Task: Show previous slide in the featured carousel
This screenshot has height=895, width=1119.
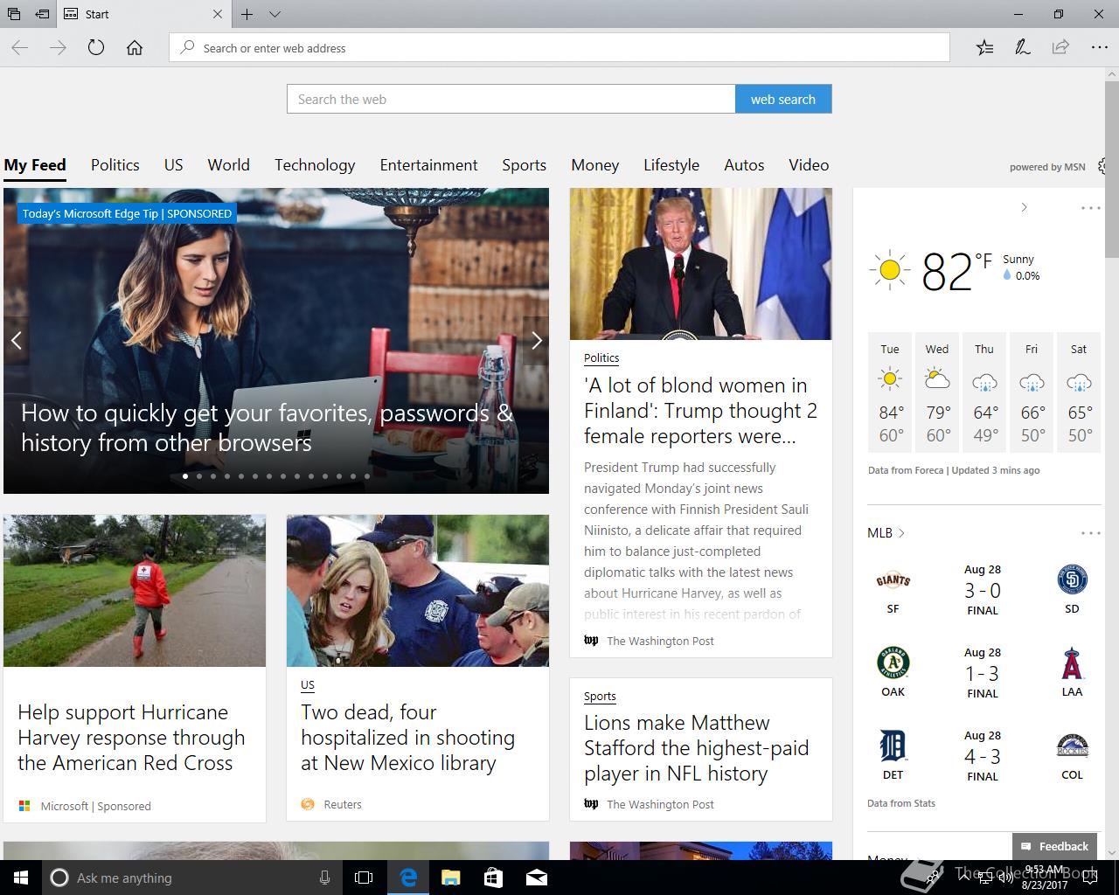Action: [16, 341]
